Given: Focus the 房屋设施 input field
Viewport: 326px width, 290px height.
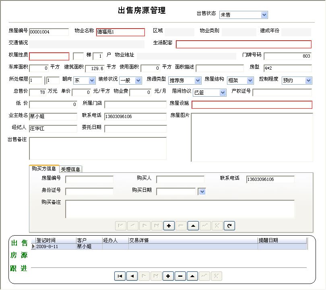Looking at the screenshot, I should click(252, 105).
